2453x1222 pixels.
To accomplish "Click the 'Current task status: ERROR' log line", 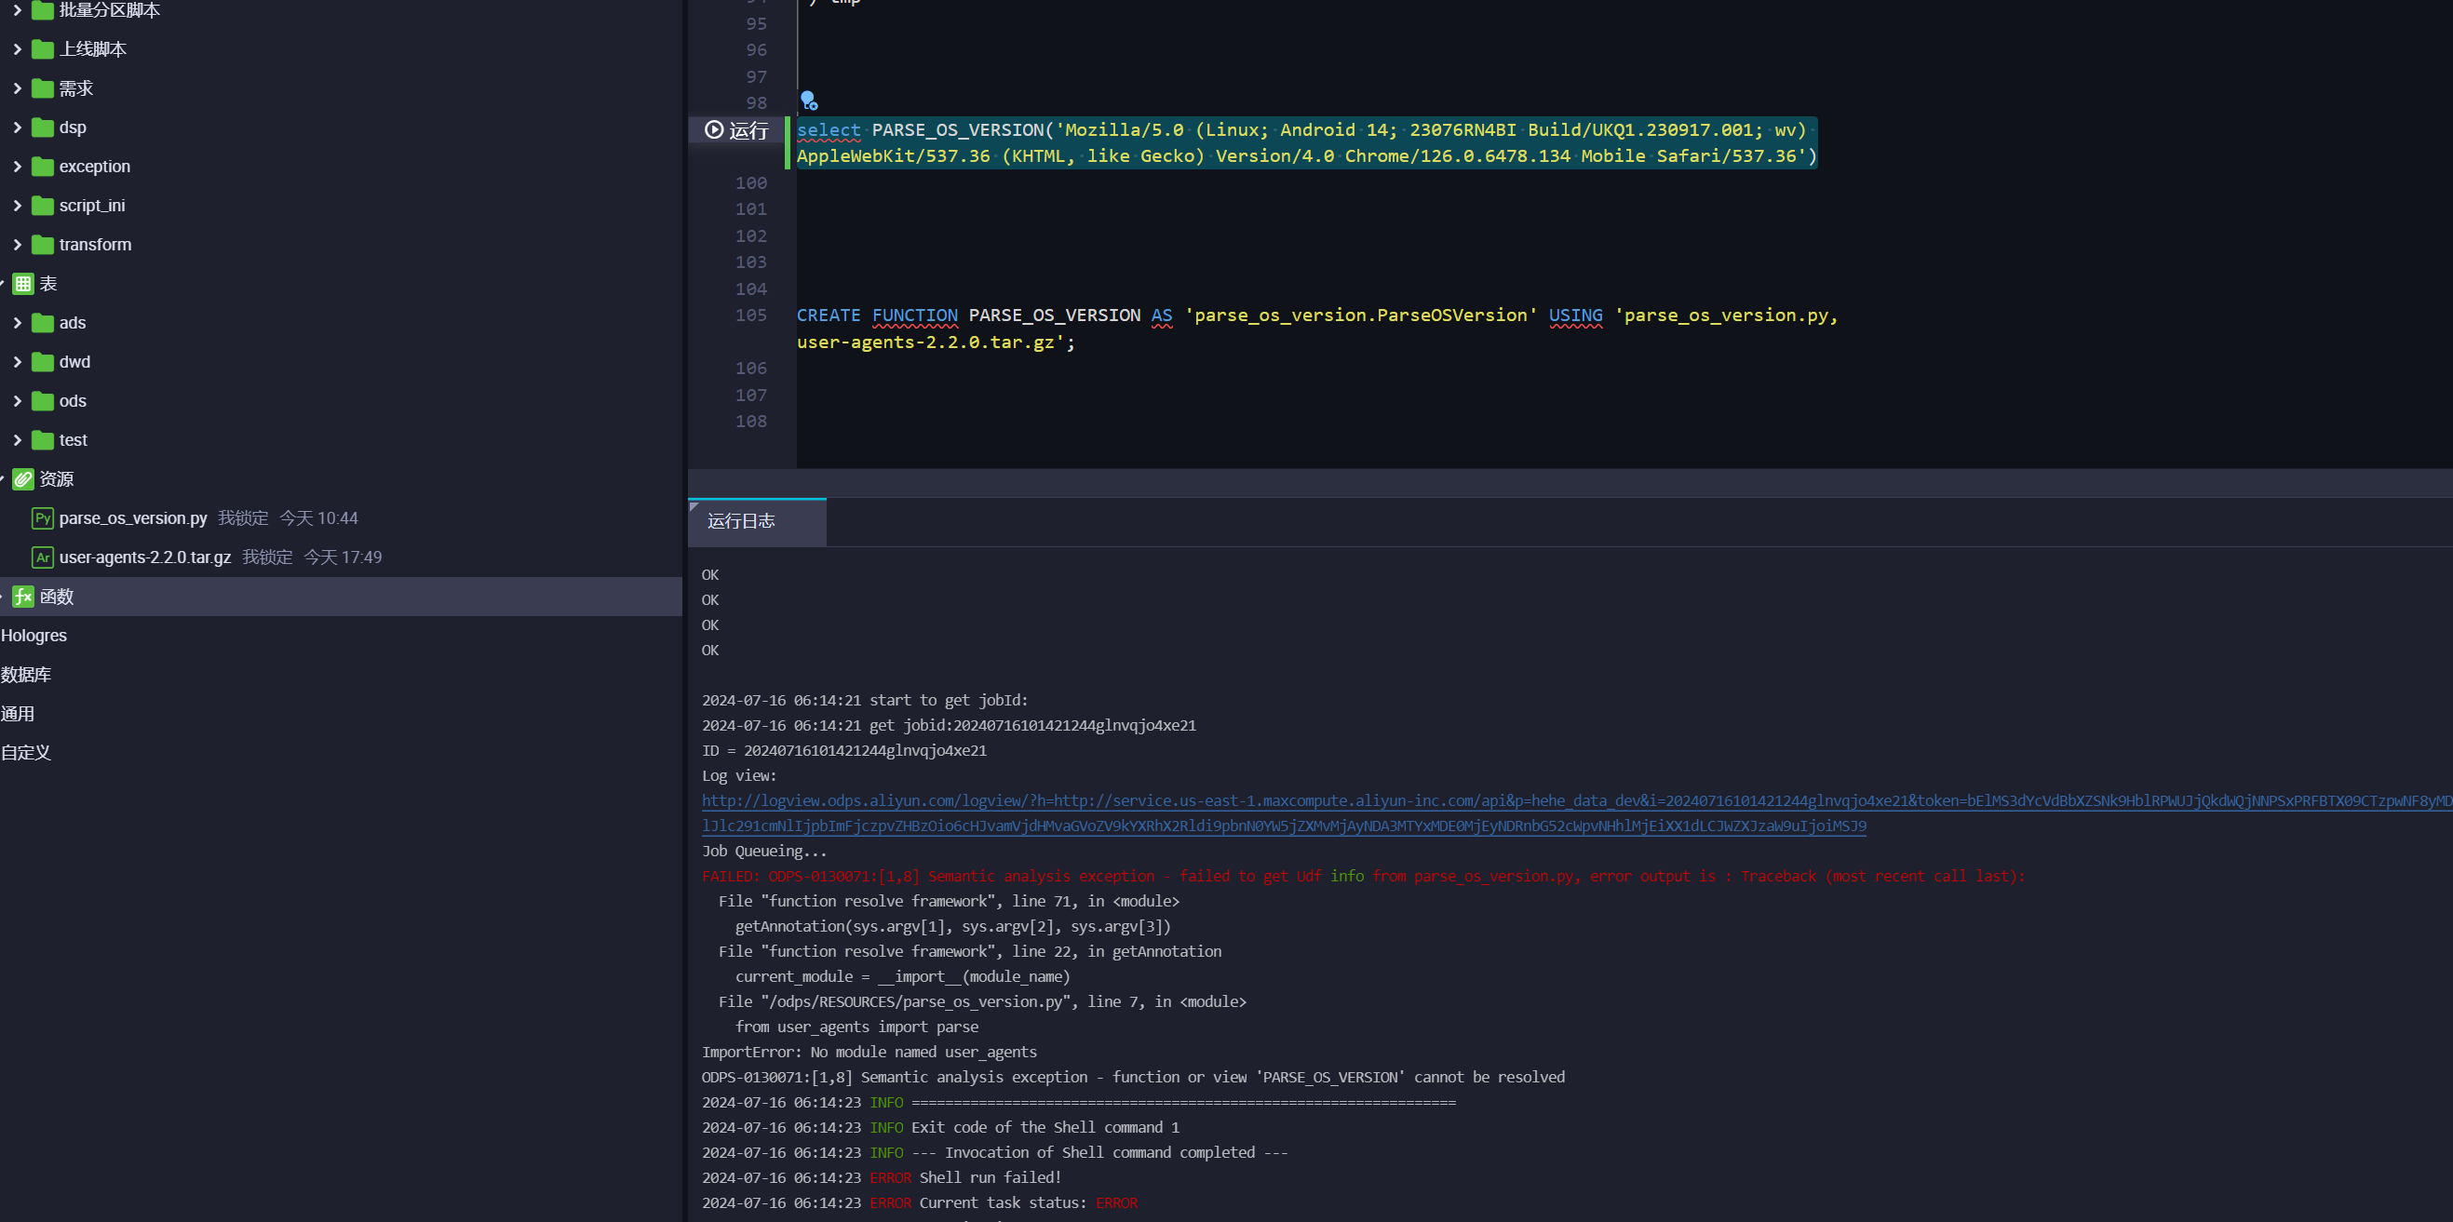I will point(920,1203).
